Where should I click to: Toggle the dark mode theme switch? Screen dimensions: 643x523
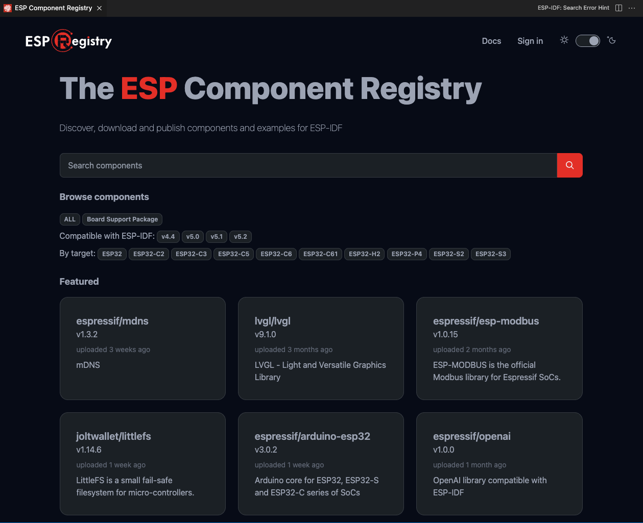pos(588,40)
